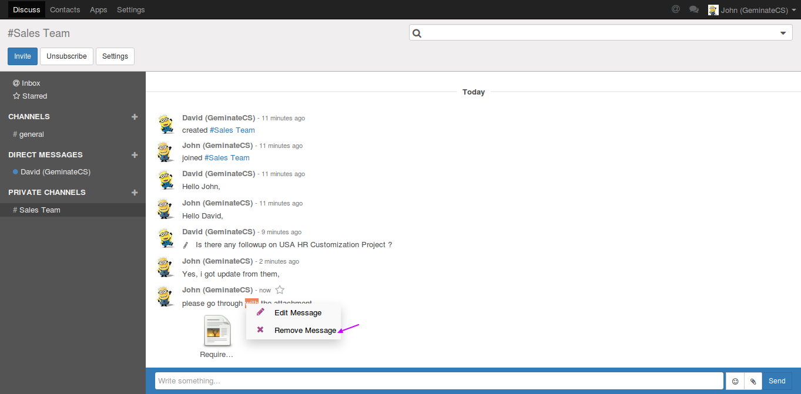Click the 'now' timestamp on last message
Viewport: 801px width, 394px height.
[x=265, y=290]
